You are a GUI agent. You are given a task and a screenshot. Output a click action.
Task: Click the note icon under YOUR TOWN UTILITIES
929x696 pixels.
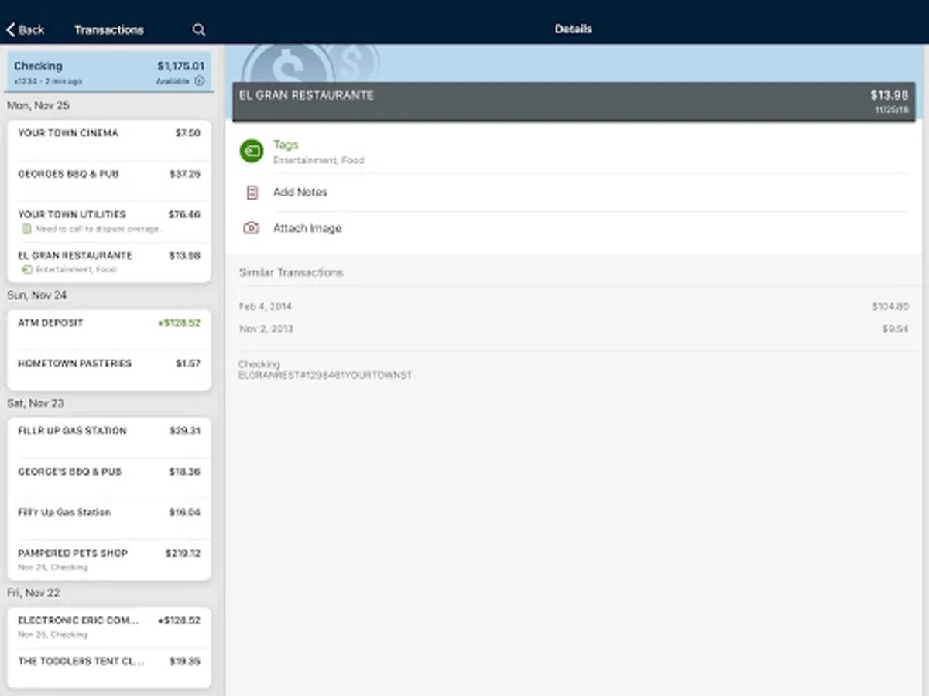[26, 228]
